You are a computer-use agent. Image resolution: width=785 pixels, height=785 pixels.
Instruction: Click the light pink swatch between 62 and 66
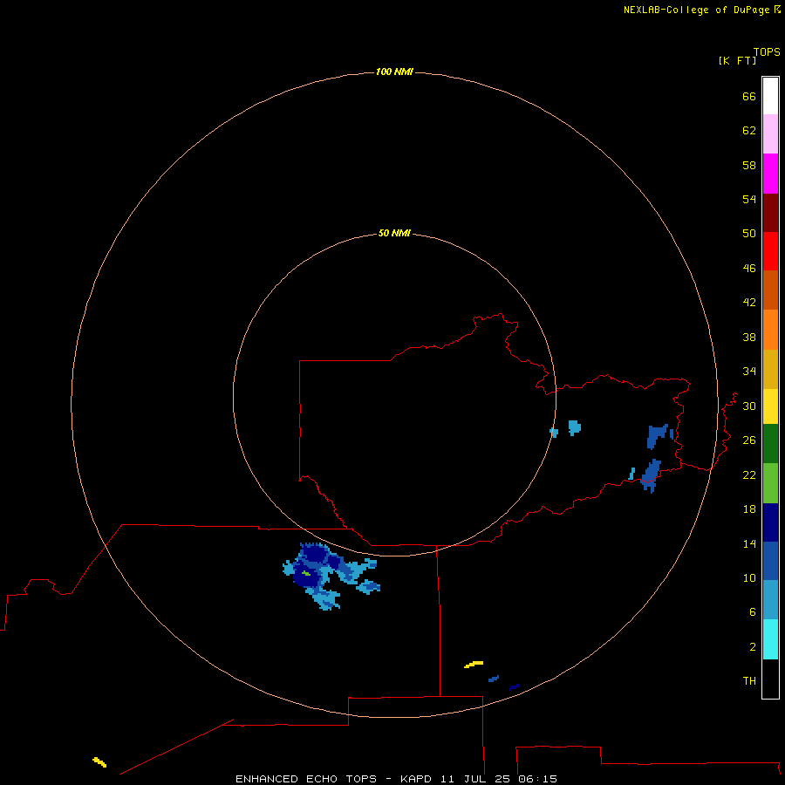point(770,133)
